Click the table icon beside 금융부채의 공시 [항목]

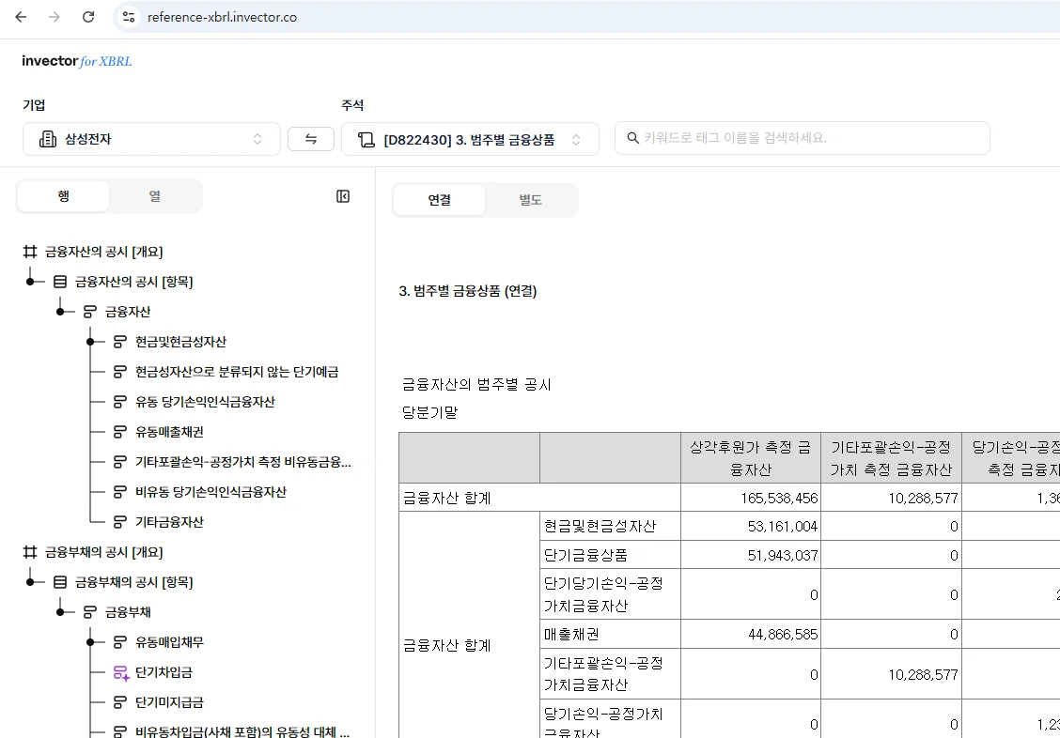(x=60, y=582)
